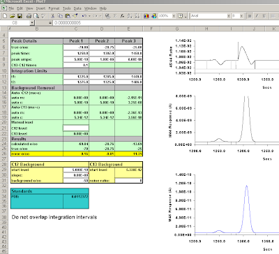The height and width of the screenshot is (254, 279).
Task: Select the Peak 3 column heading cell
Action: tap(128, 41)
